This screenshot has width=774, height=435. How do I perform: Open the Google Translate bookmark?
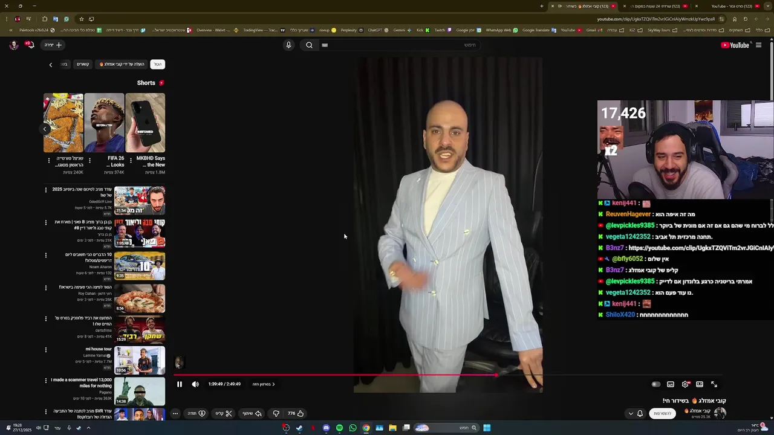point(539,30)
